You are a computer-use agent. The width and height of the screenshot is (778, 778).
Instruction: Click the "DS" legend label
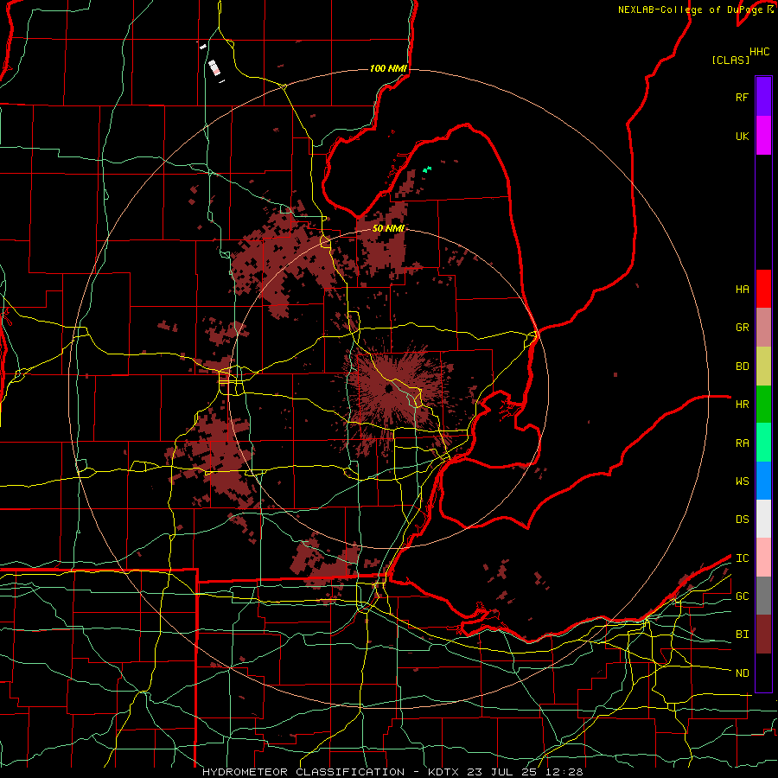742,520
